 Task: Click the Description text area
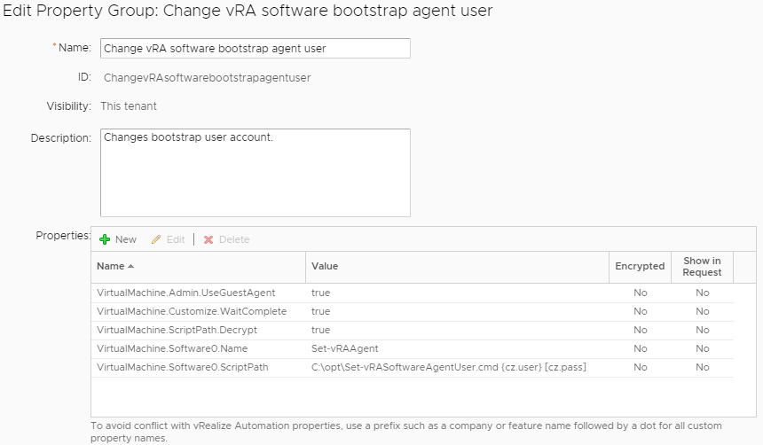pos(255,173)
